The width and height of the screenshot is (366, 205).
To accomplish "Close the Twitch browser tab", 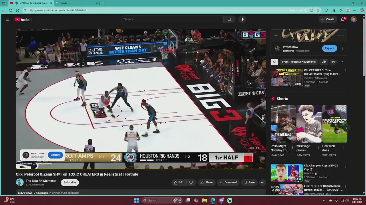I will coord(97,3).
